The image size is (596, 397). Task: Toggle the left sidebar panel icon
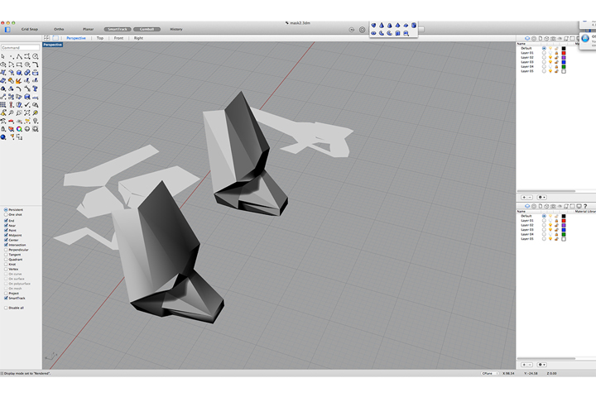[x=7, y=29]
